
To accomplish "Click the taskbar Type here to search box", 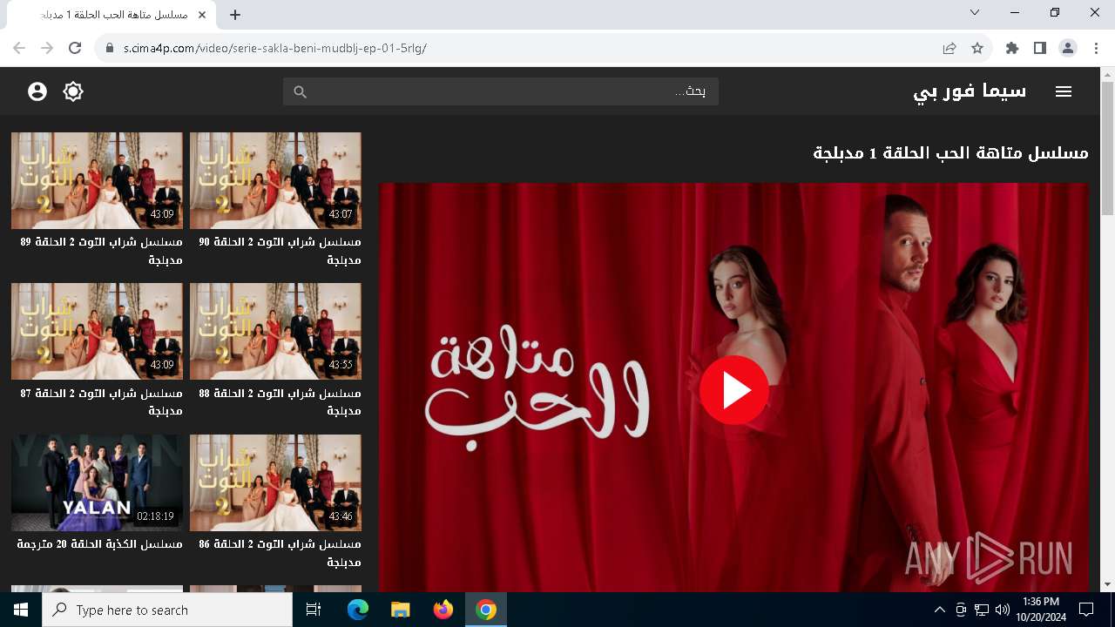I will 167,610.
